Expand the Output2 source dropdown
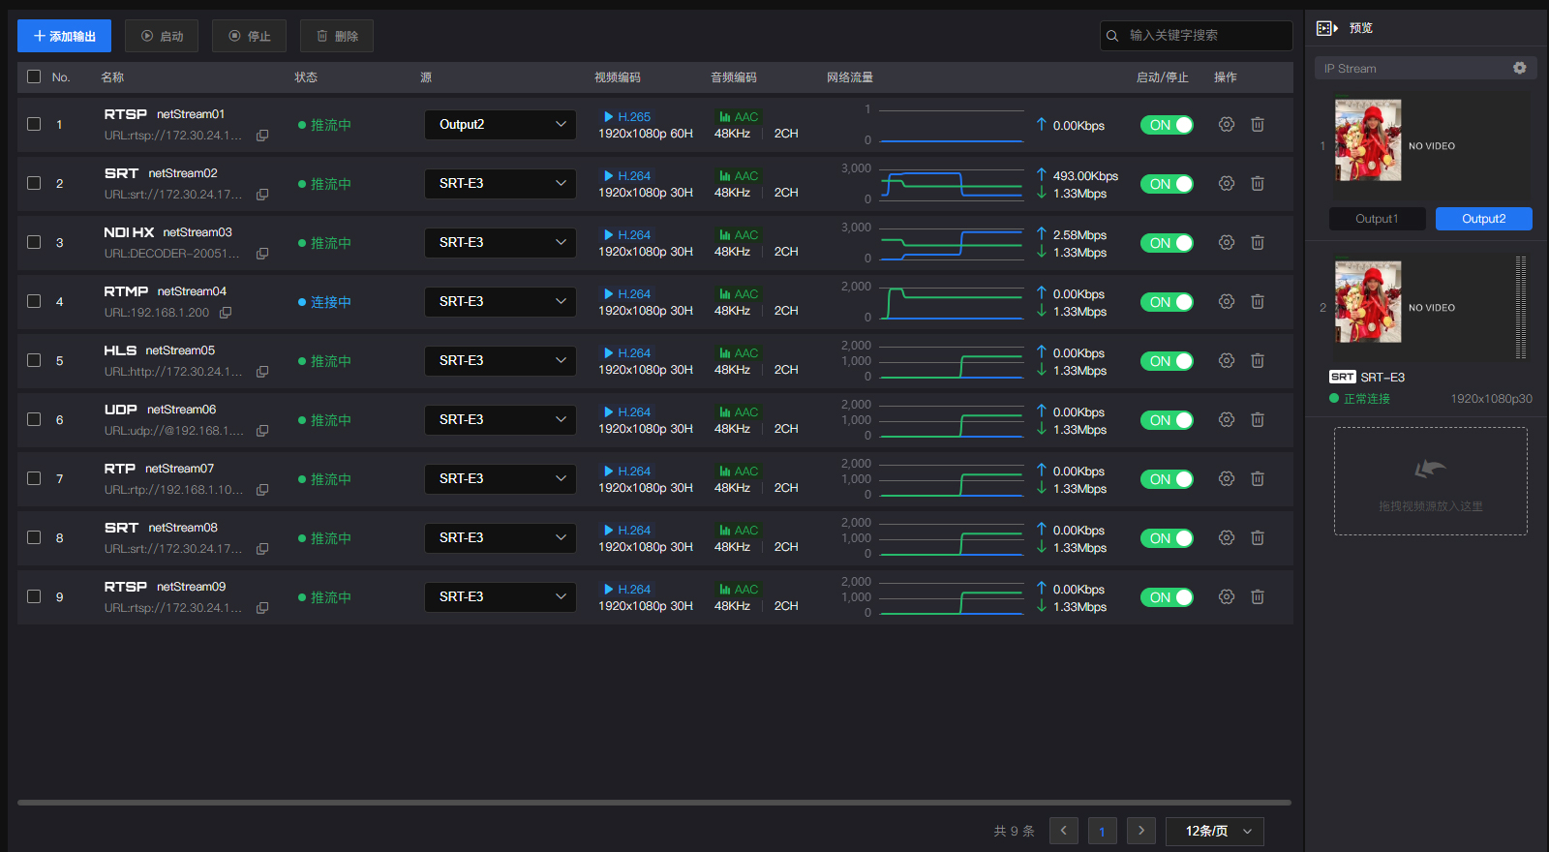Screen dimensions: 1549x852 [x=500, y=125]
